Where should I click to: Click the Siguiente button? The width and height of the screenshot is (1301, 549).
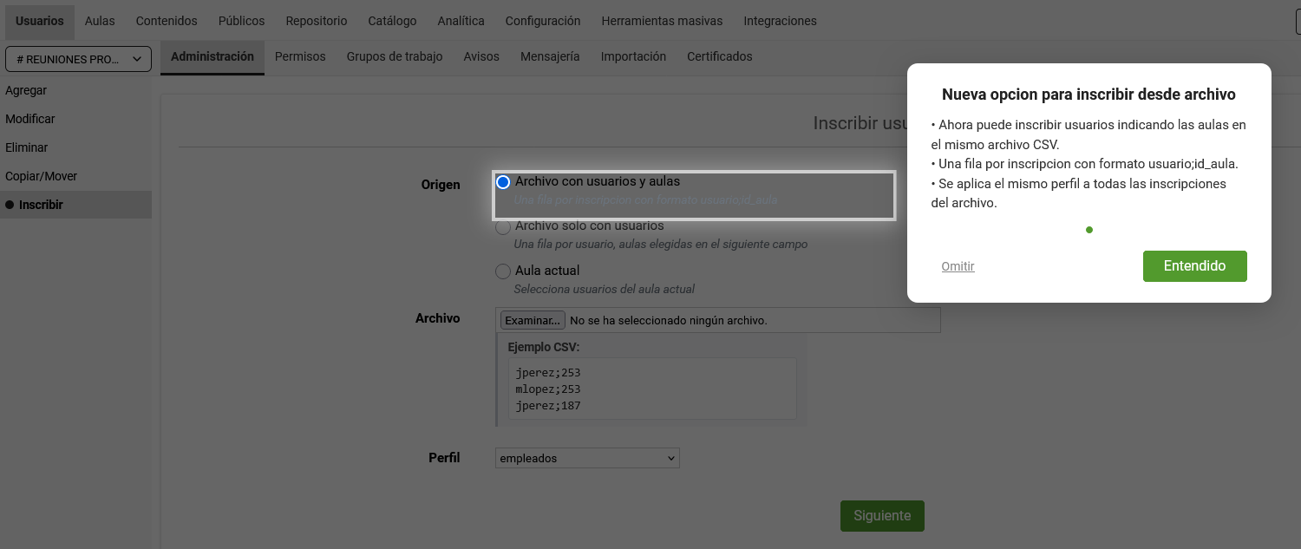click(x=882, y=515)
